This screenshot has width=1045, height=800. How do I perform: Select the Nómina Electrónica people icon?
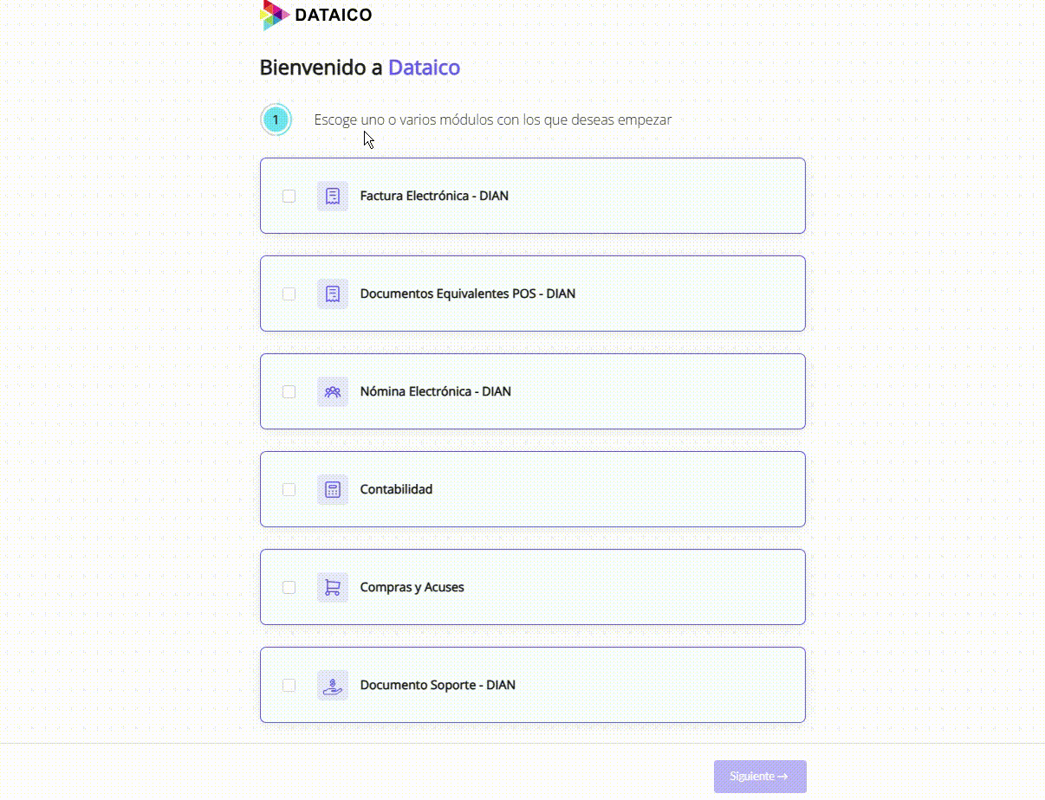tap(332, 391)
